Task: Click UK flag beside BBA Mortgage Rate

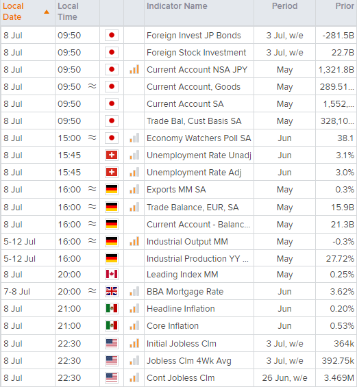Action: (x=112, y=292)
